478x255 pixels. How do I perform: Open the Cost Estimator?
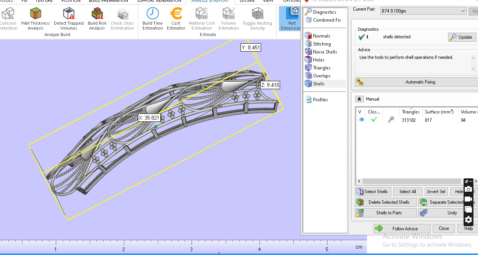176,19
